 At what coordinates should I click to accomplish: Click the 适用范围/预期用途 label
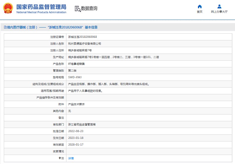(52, 91)
